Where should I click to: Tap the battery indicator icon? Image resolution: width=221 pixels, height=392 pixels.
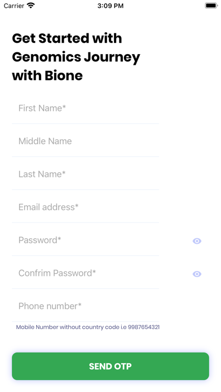tap(211, 6)
